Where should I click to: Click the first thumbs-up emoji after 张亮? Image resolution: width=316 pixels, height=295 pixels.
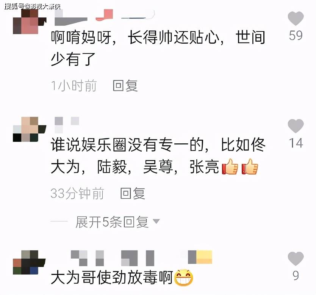click(230, 166)
